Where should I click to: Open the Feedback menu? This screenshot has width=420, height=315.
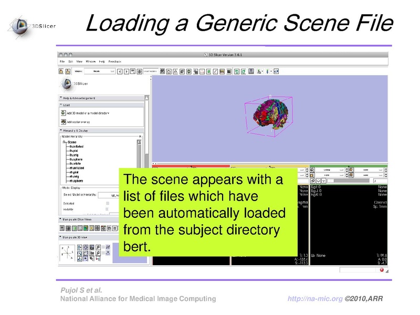(x=115, y=61)
